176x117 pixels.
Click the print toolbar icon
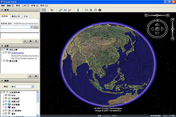[91, 10]
